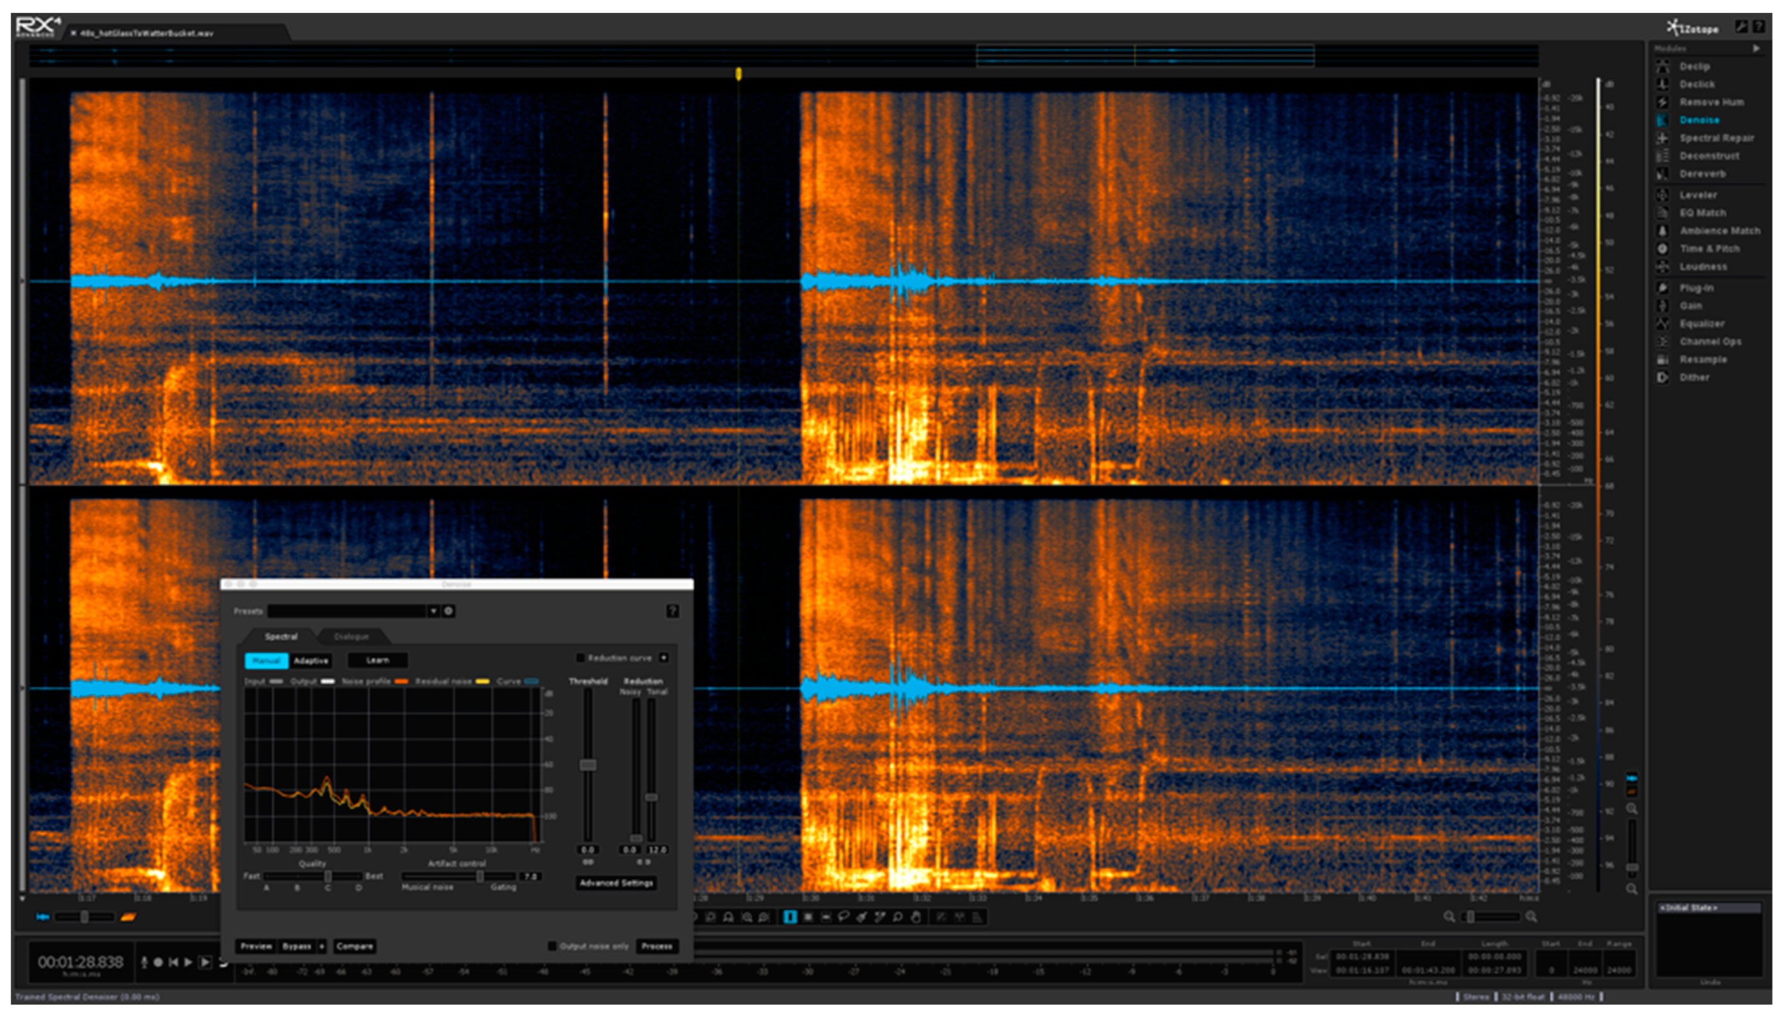The image size is (1784, 1018).
Task: Select the 48s_hotGlassToWatterBucket.wav file tab
Action: (x=146, y=33)
